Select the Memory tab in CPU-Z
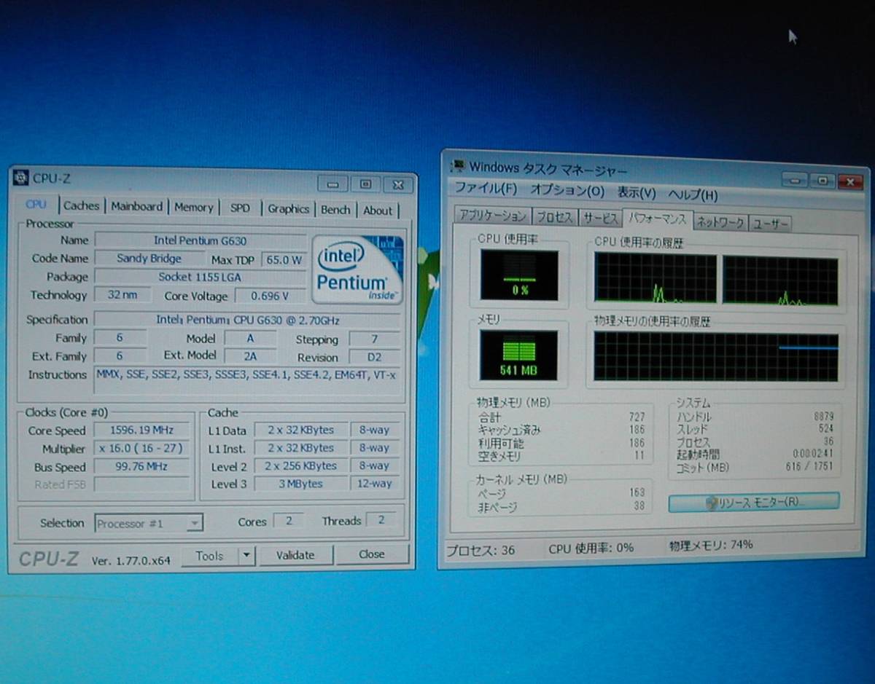 pos(193,208)
